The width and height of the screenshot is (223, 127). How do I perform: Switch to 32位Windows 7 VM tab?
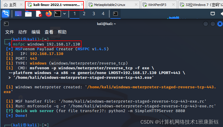(x=201, y=5)
